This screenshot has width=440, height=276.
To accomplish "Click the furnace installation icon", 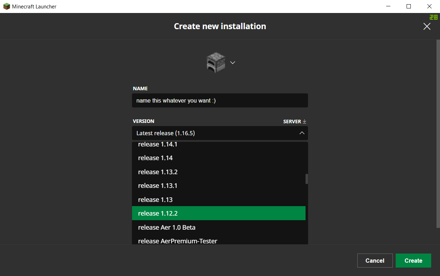I will tap(215, 63).
